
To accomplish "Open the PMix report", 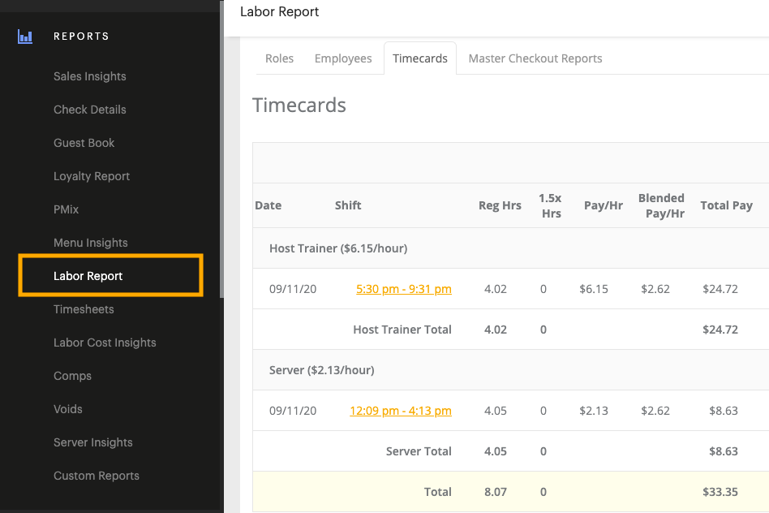I will click(x=66, y=209).
